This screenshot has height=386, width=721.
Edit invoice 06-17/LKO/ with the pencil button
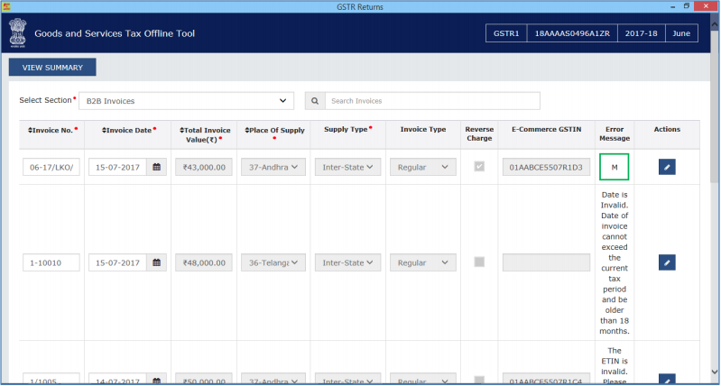[667, 167]
